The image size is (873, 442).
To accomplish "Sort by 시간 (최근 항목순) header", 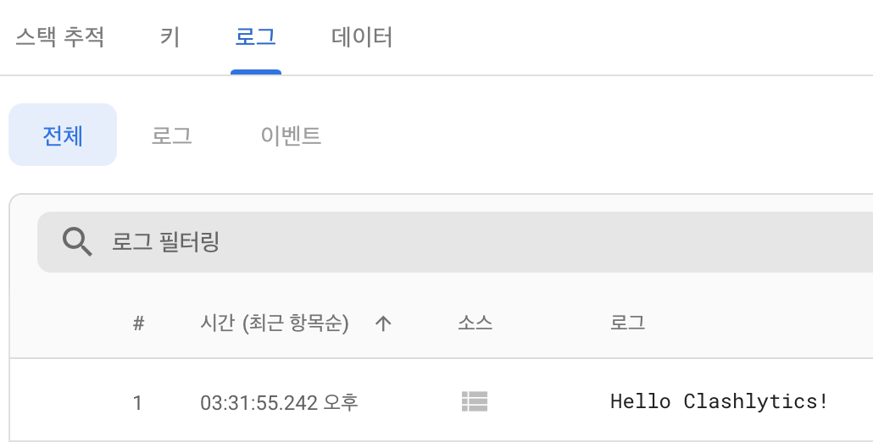I will coord(275,323).
